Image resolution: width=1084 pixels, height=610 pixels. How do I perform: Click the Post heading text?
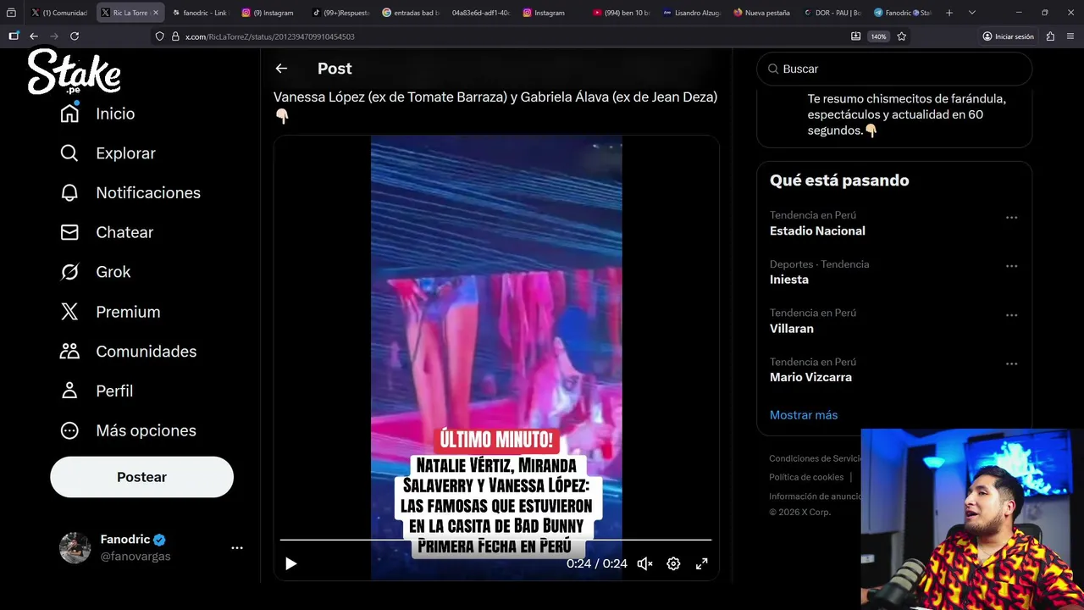pos(335,69)
